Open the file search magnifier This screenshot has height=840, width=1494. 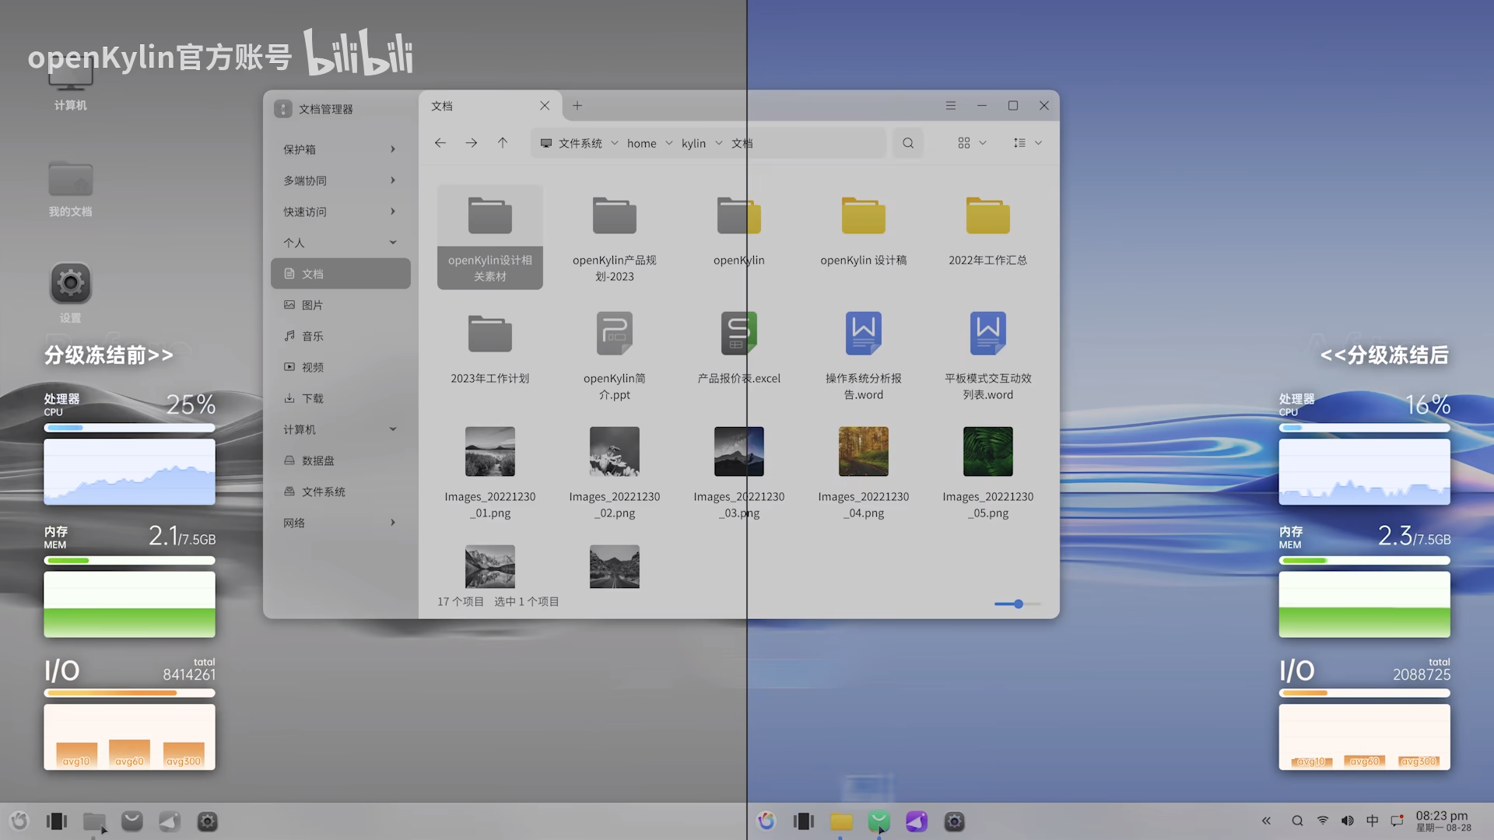tap(908, 143)
